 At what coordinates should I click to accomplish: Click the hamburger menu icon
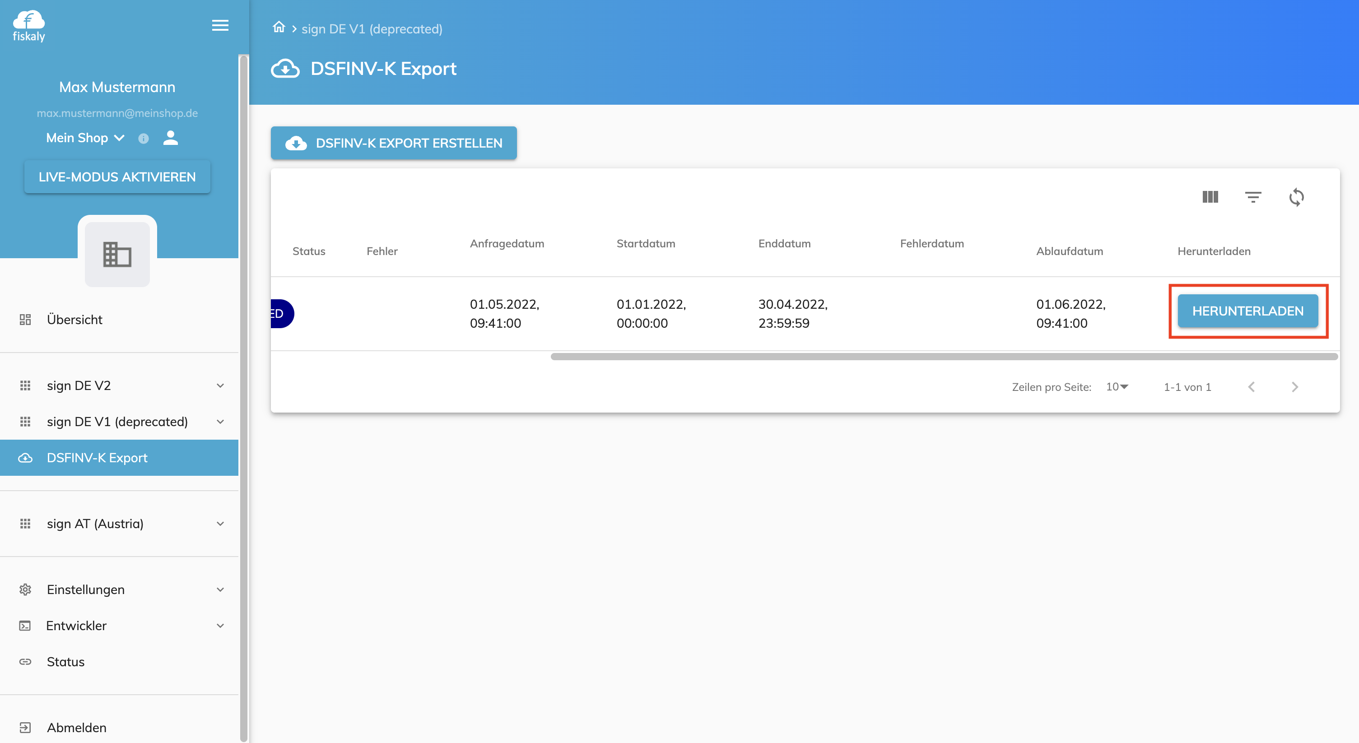220,25
